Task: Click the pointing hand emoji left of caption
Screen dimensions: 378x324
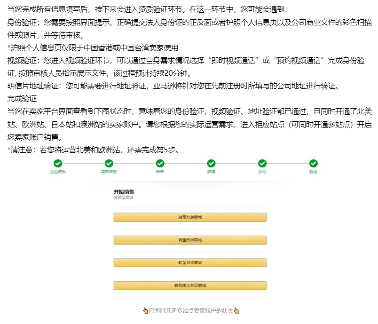Action: [146, 311]
